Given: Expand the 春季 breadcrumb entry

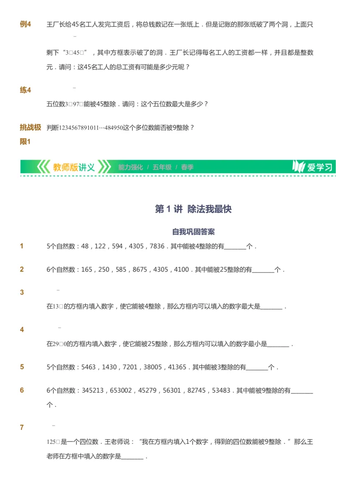Looking at the screenshot, I should [x=186, y=167].
